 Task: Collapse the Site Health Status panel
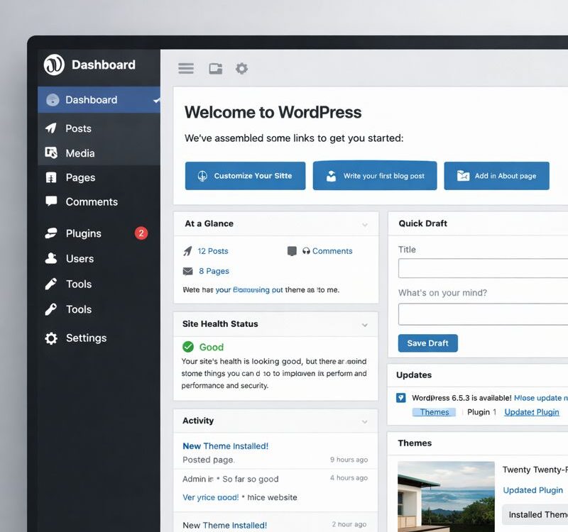(365, 325)
